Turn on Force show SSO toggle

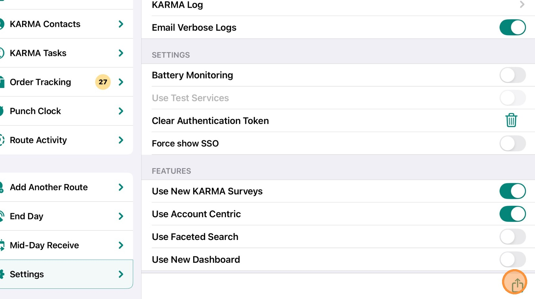point(513,143)
